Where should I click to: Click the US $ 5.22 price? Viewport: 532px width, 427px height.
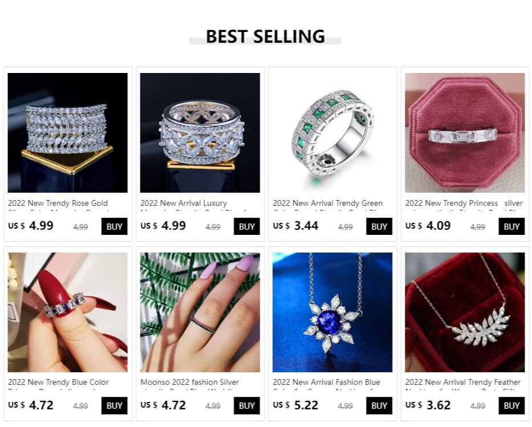click(x=296, y=405)
